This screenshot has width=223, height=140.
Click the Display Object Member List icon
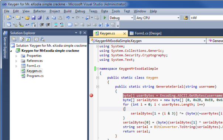click(9, 25)
